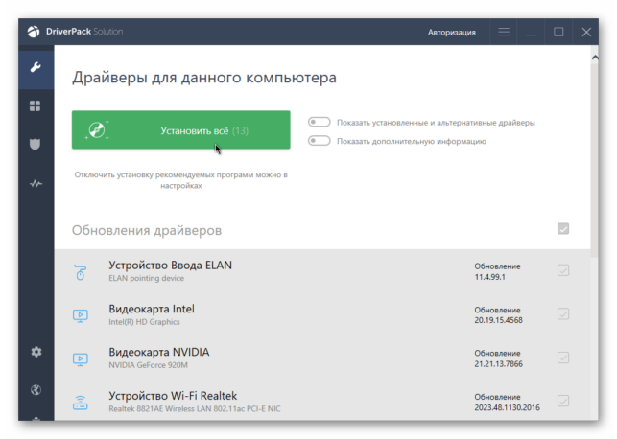Toggle select-all checkbox for driver updates

(x=563, y=229)
